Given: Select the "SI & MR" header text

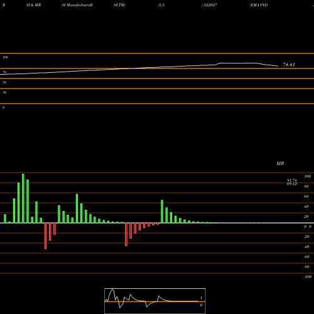Looking at the screenshot, I should pyautogui.click(x=33, y=5).
